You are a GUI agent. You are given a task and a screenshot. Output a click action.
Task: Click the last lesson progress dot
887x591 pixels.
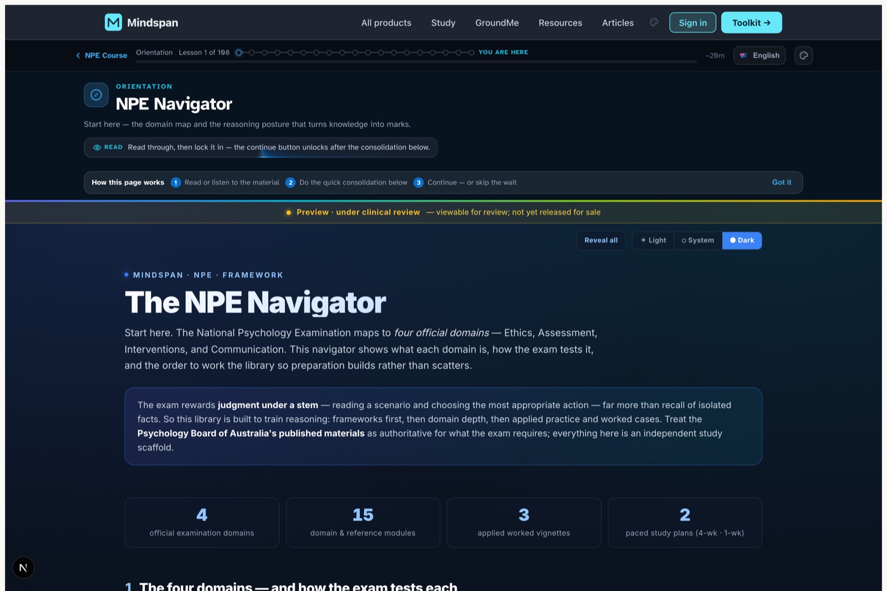pyautogui.click(x=471, y=53)
